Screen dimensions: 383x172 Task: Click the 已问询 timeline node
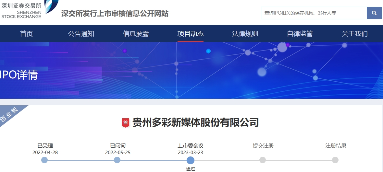click(x=117, y=160)
